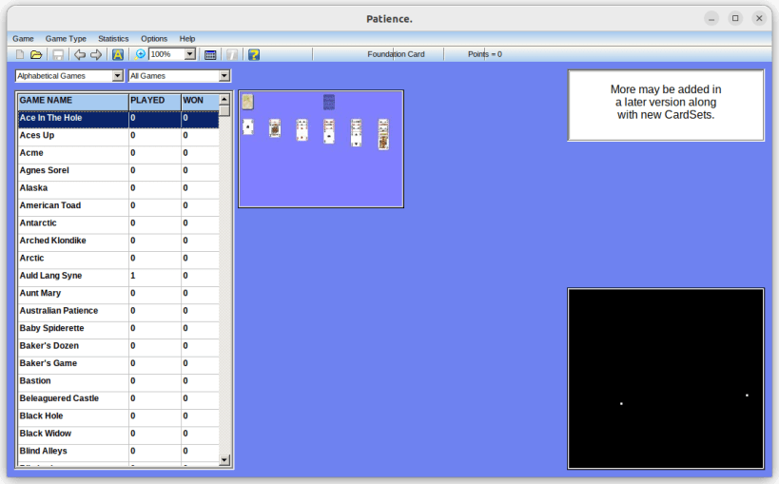Click the calendar grid toolbar icon
Image resolution: width=779 pixels, height=484 pixels.
(x=210, y=54)
